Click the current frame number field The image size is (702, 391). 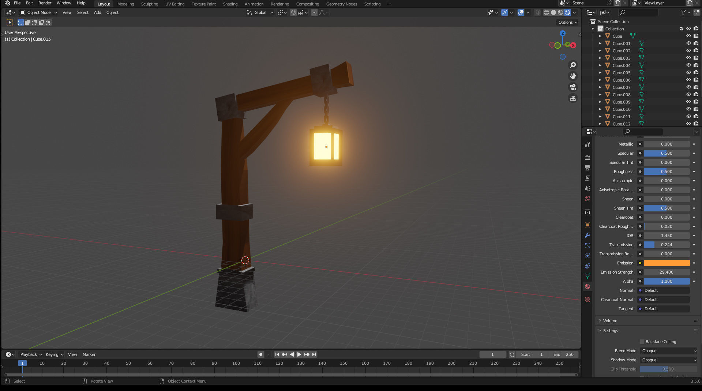tap(492, 354)
